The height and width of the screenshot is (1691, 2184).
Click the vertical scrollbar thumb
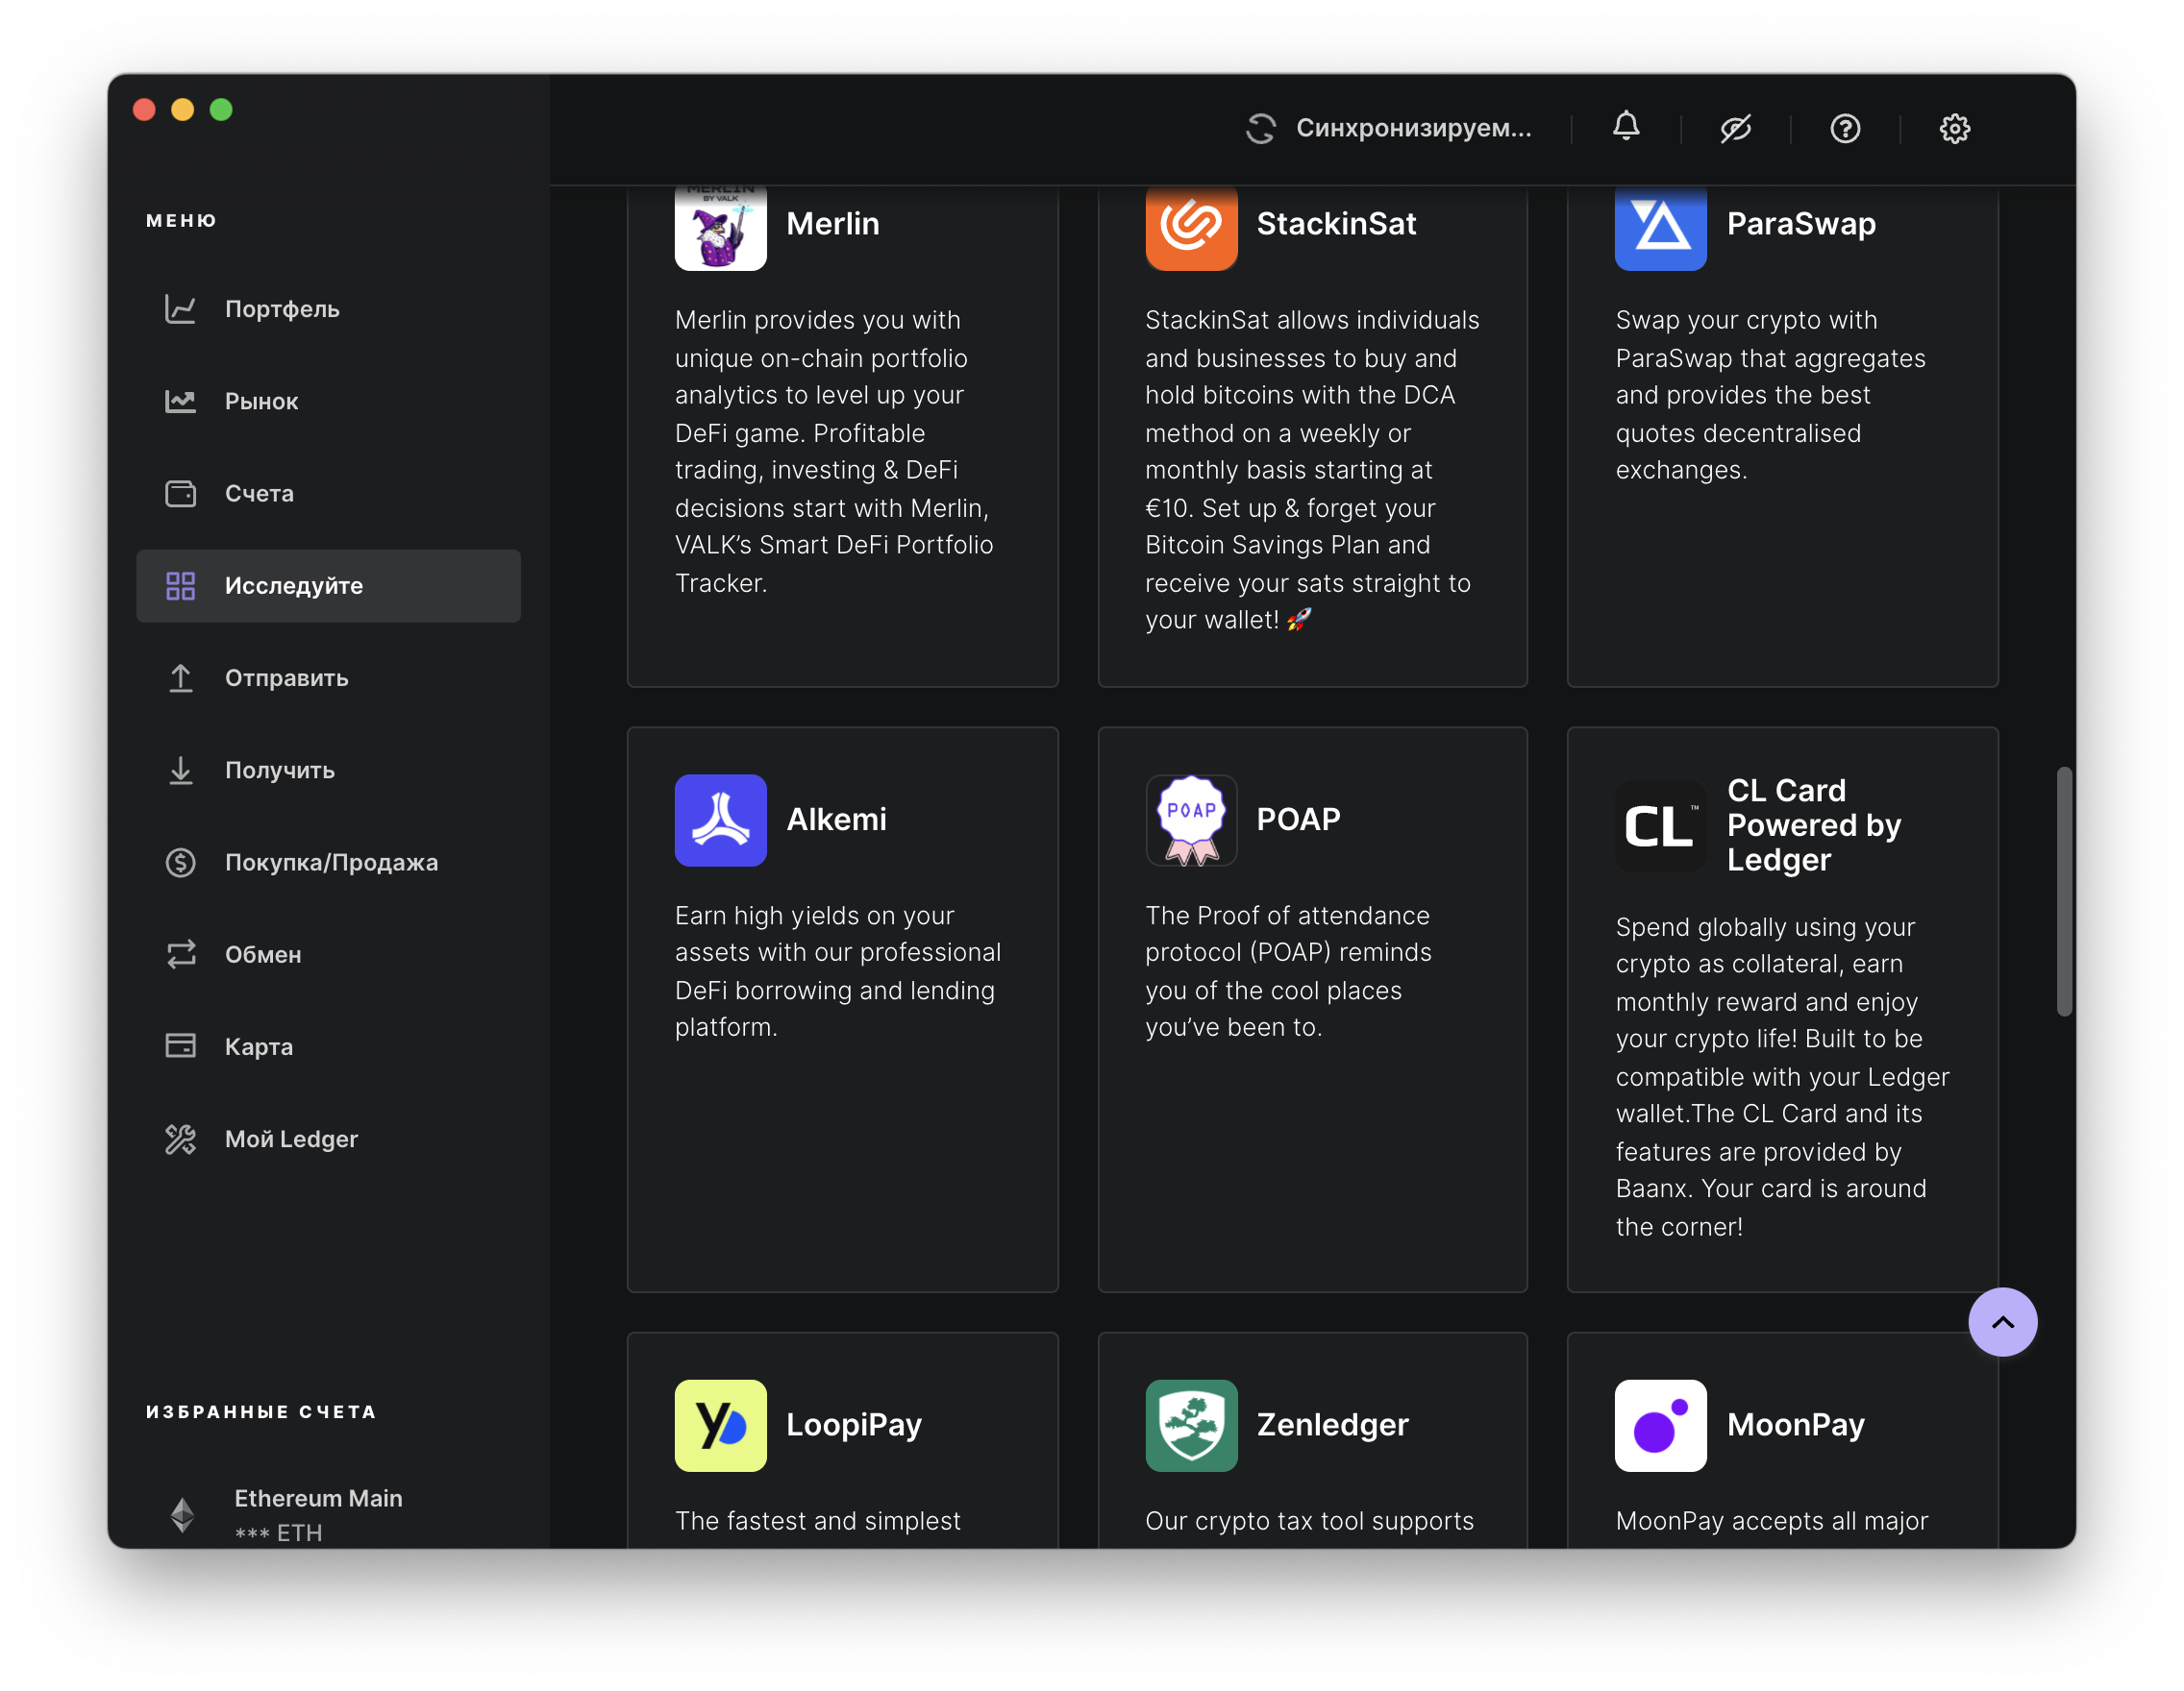coord(2063,892)
